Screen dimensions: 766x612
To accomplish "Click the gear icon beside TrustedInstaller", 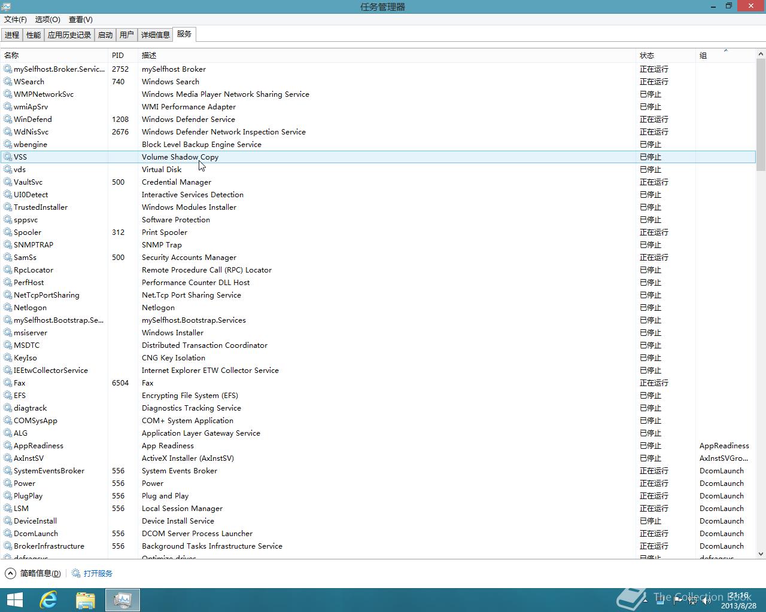I will [x=8, y=207].
